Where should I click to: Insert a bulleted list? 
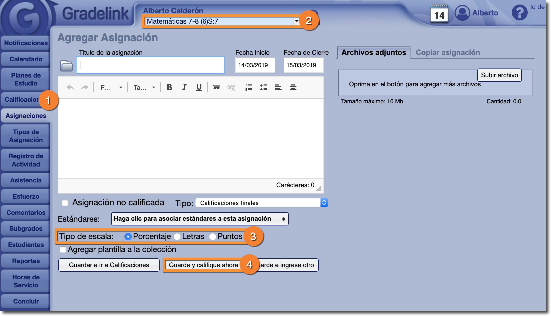tap(264, 87)
